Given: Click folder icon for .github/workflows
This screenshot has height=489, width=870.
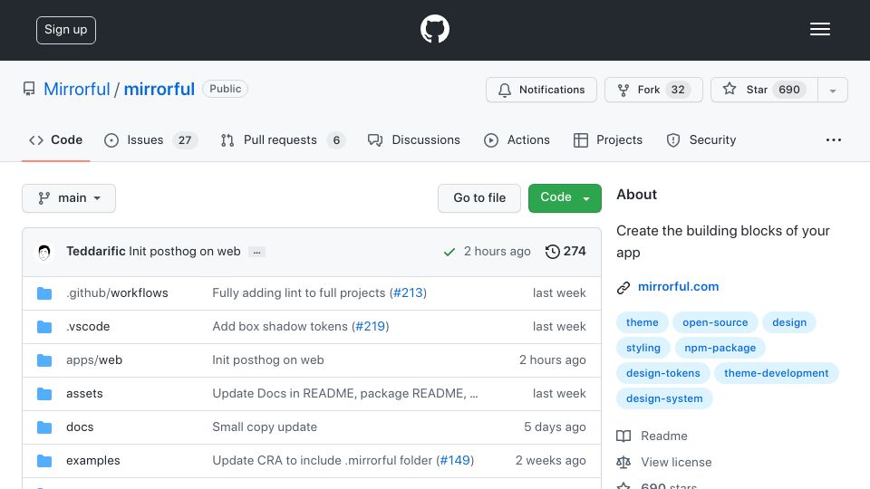Looking at the screenshot, I should click(x=44, y=293).
